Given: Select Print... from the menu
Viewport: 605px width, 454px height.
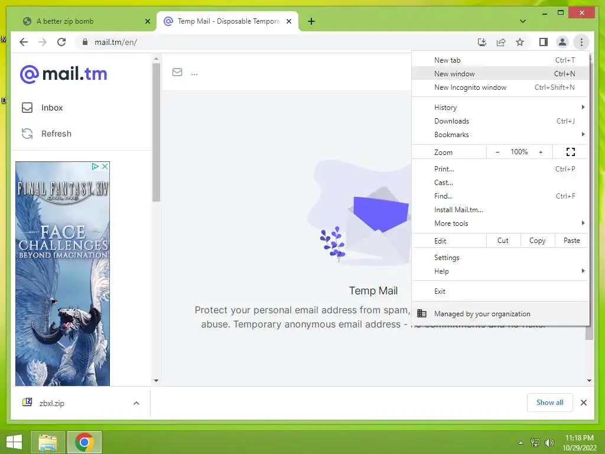Looking at the screenshot, I should (x=500, y=168).
